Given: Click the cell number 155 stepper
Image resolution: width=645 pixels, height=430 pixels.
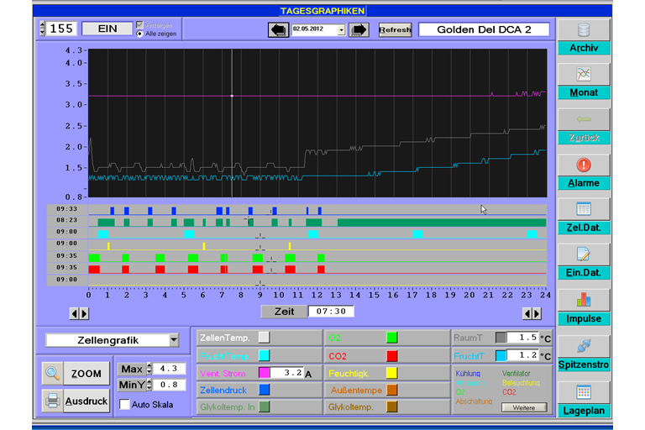Looking at the screenshot, I should pyautogui.click(x=42, y=29).
